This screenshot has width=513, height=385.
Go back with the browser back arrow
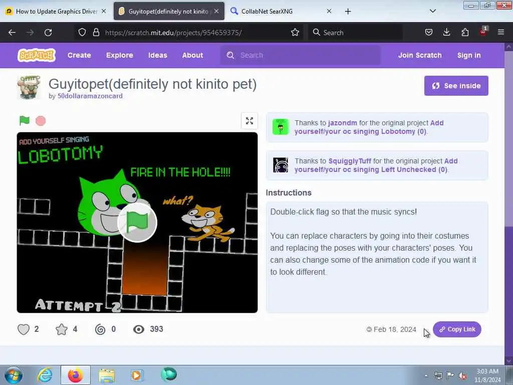pyautogui.click(x=12, y=33)
